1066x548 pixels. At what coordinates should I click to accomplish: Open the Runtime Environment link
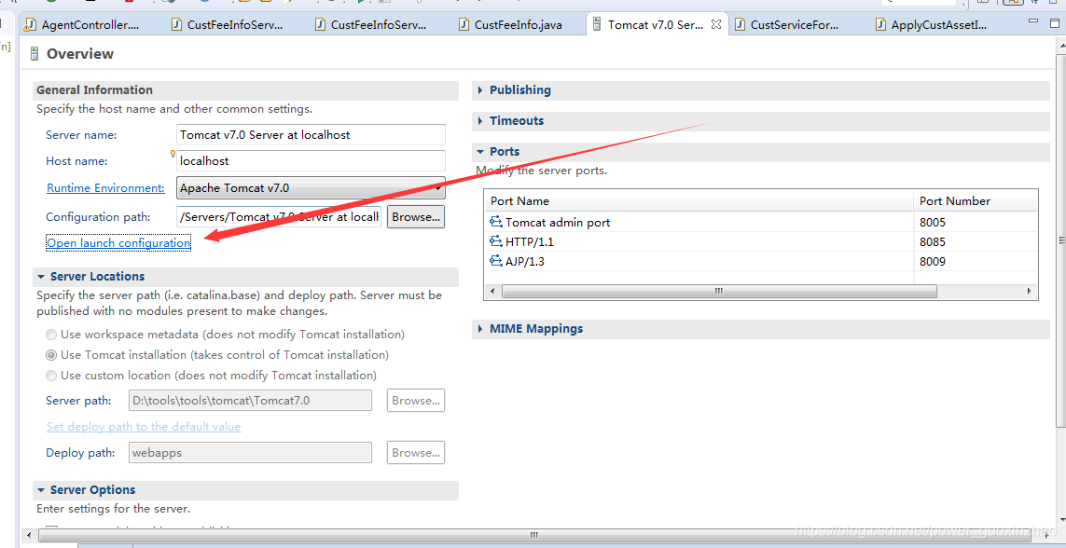[x=105, y=188]
